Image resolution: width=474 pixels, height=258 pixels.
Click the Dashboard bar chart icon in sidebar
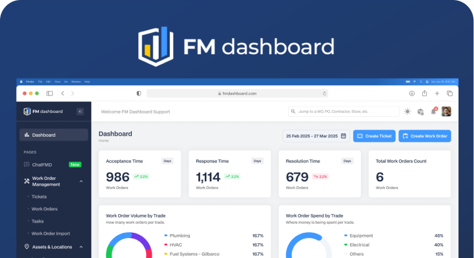[x=26, y=135]
